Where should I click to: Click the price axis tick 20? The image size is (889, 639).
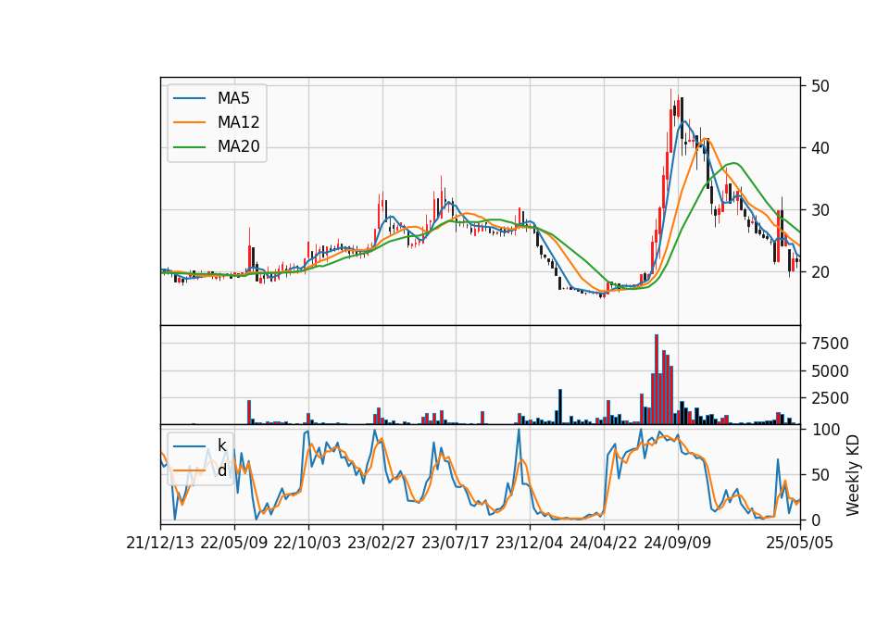coord(820,272)
